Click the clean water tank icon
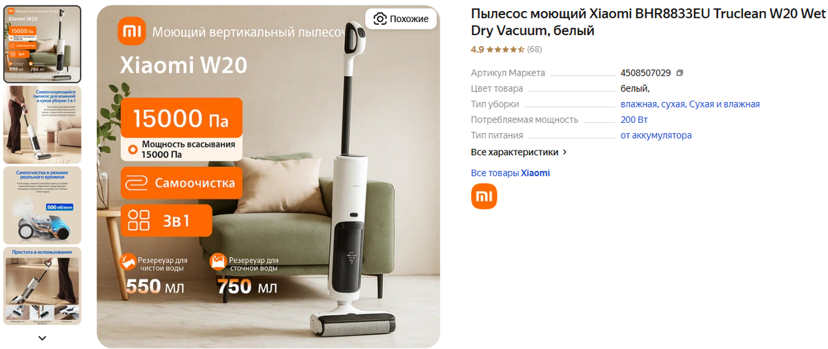828x349 pixels. 129,261
